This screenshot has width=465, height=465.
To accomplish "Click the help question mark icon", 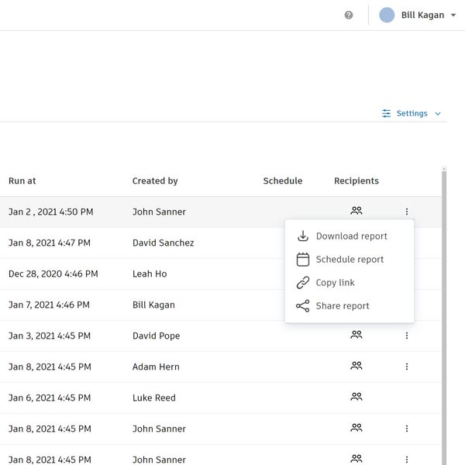I will click(x=349, y=15).
